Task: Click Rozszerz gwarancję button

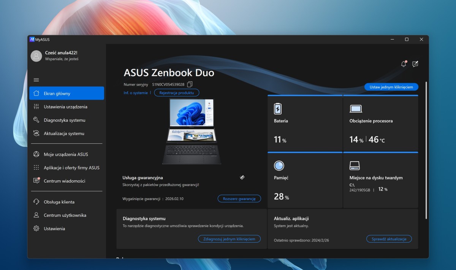Action: (x=239, y=199)
